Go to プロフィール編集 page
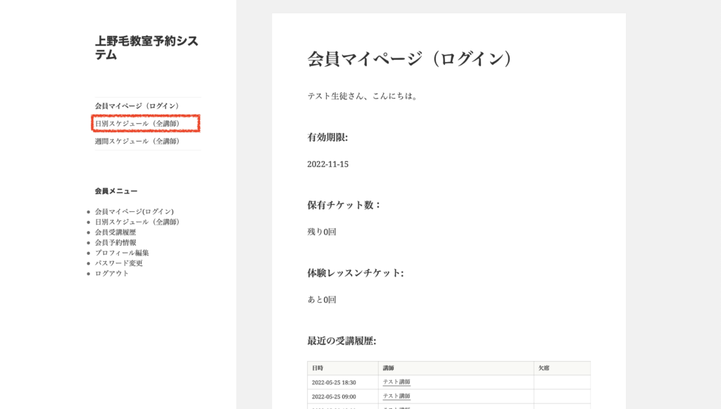Viewport: 721px width, 409px height. coord(122,253)
